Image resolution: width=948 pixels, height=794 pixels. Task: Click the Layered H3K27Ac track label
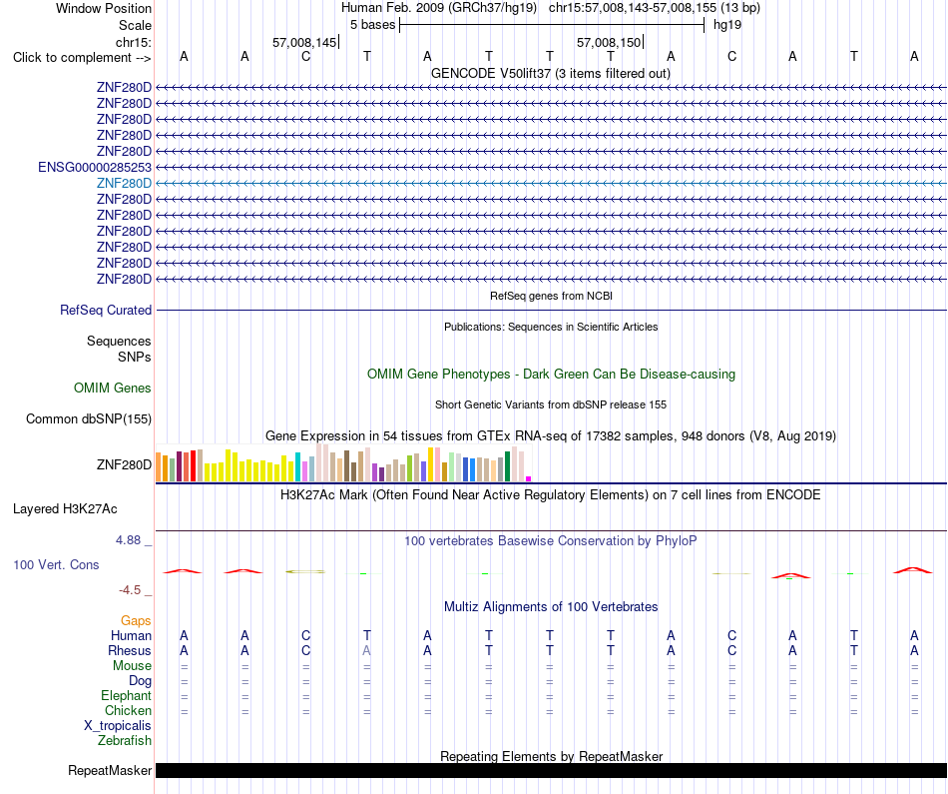click(65, 509)
